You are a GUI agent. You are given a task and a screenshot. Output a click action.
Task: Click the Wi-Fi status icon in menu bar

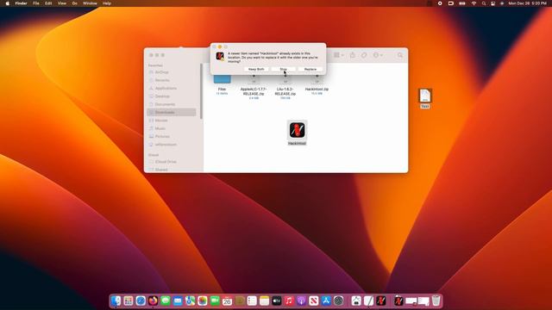pyautogui.click(x=474, y=3)
